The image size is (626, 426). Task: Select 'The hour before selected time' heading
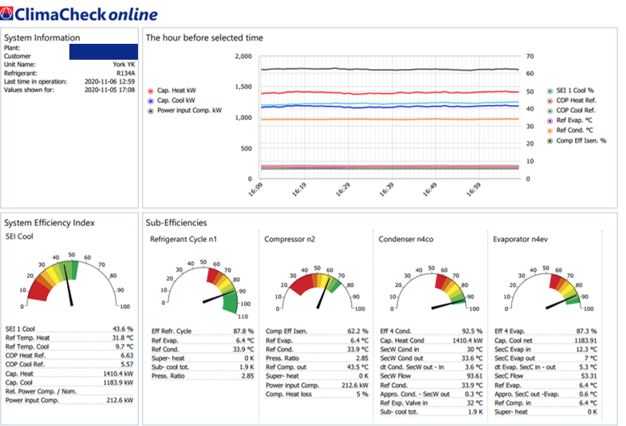tap(204, 38)
